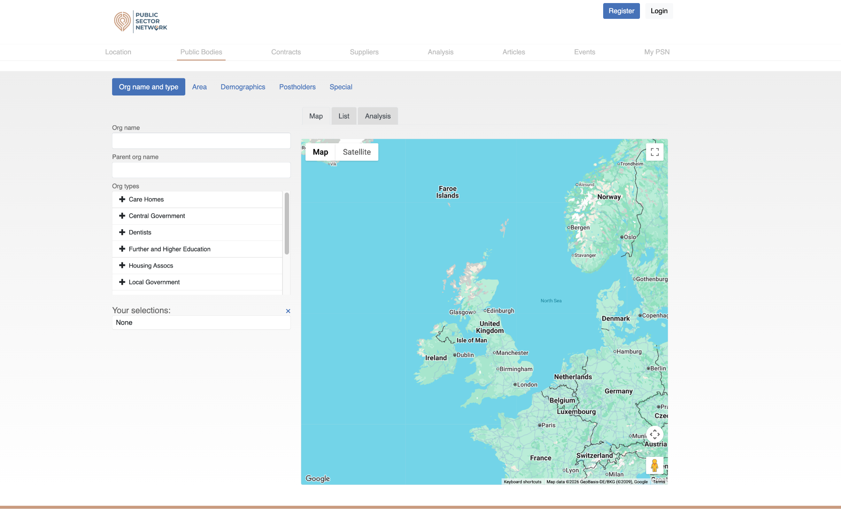
Task: Open the Location nav item
Action: [118, 52]
